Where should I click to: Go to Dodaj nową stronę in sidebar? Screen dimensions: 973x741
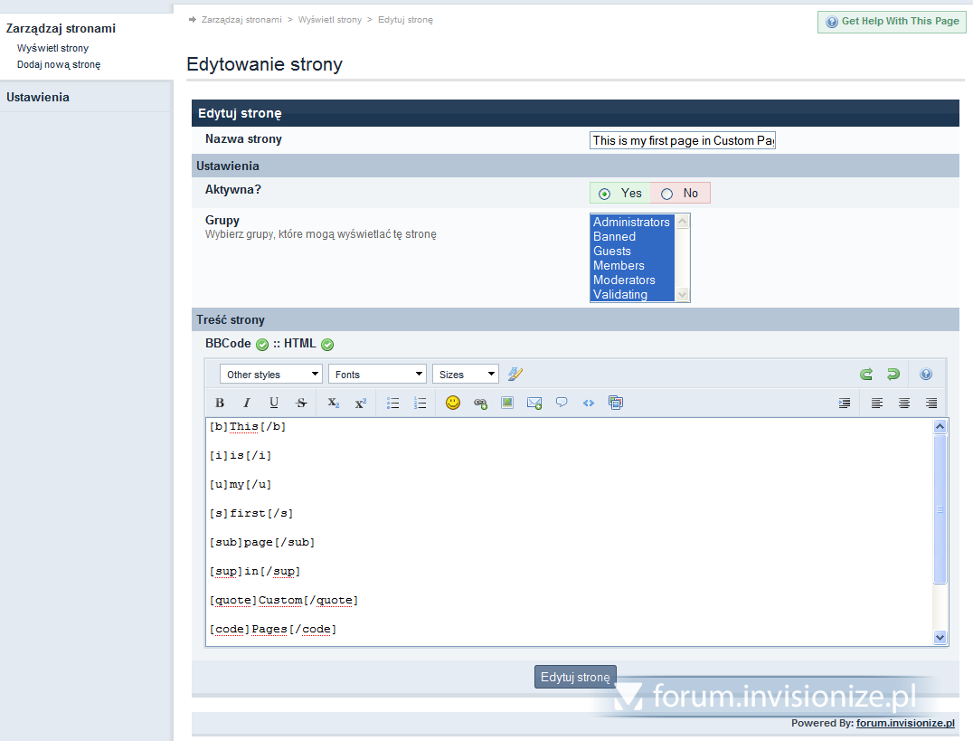[x=59, y=64]
